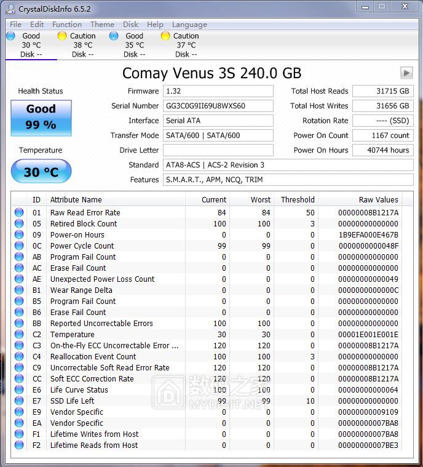Click status orb for SSD Life Left

19,401
